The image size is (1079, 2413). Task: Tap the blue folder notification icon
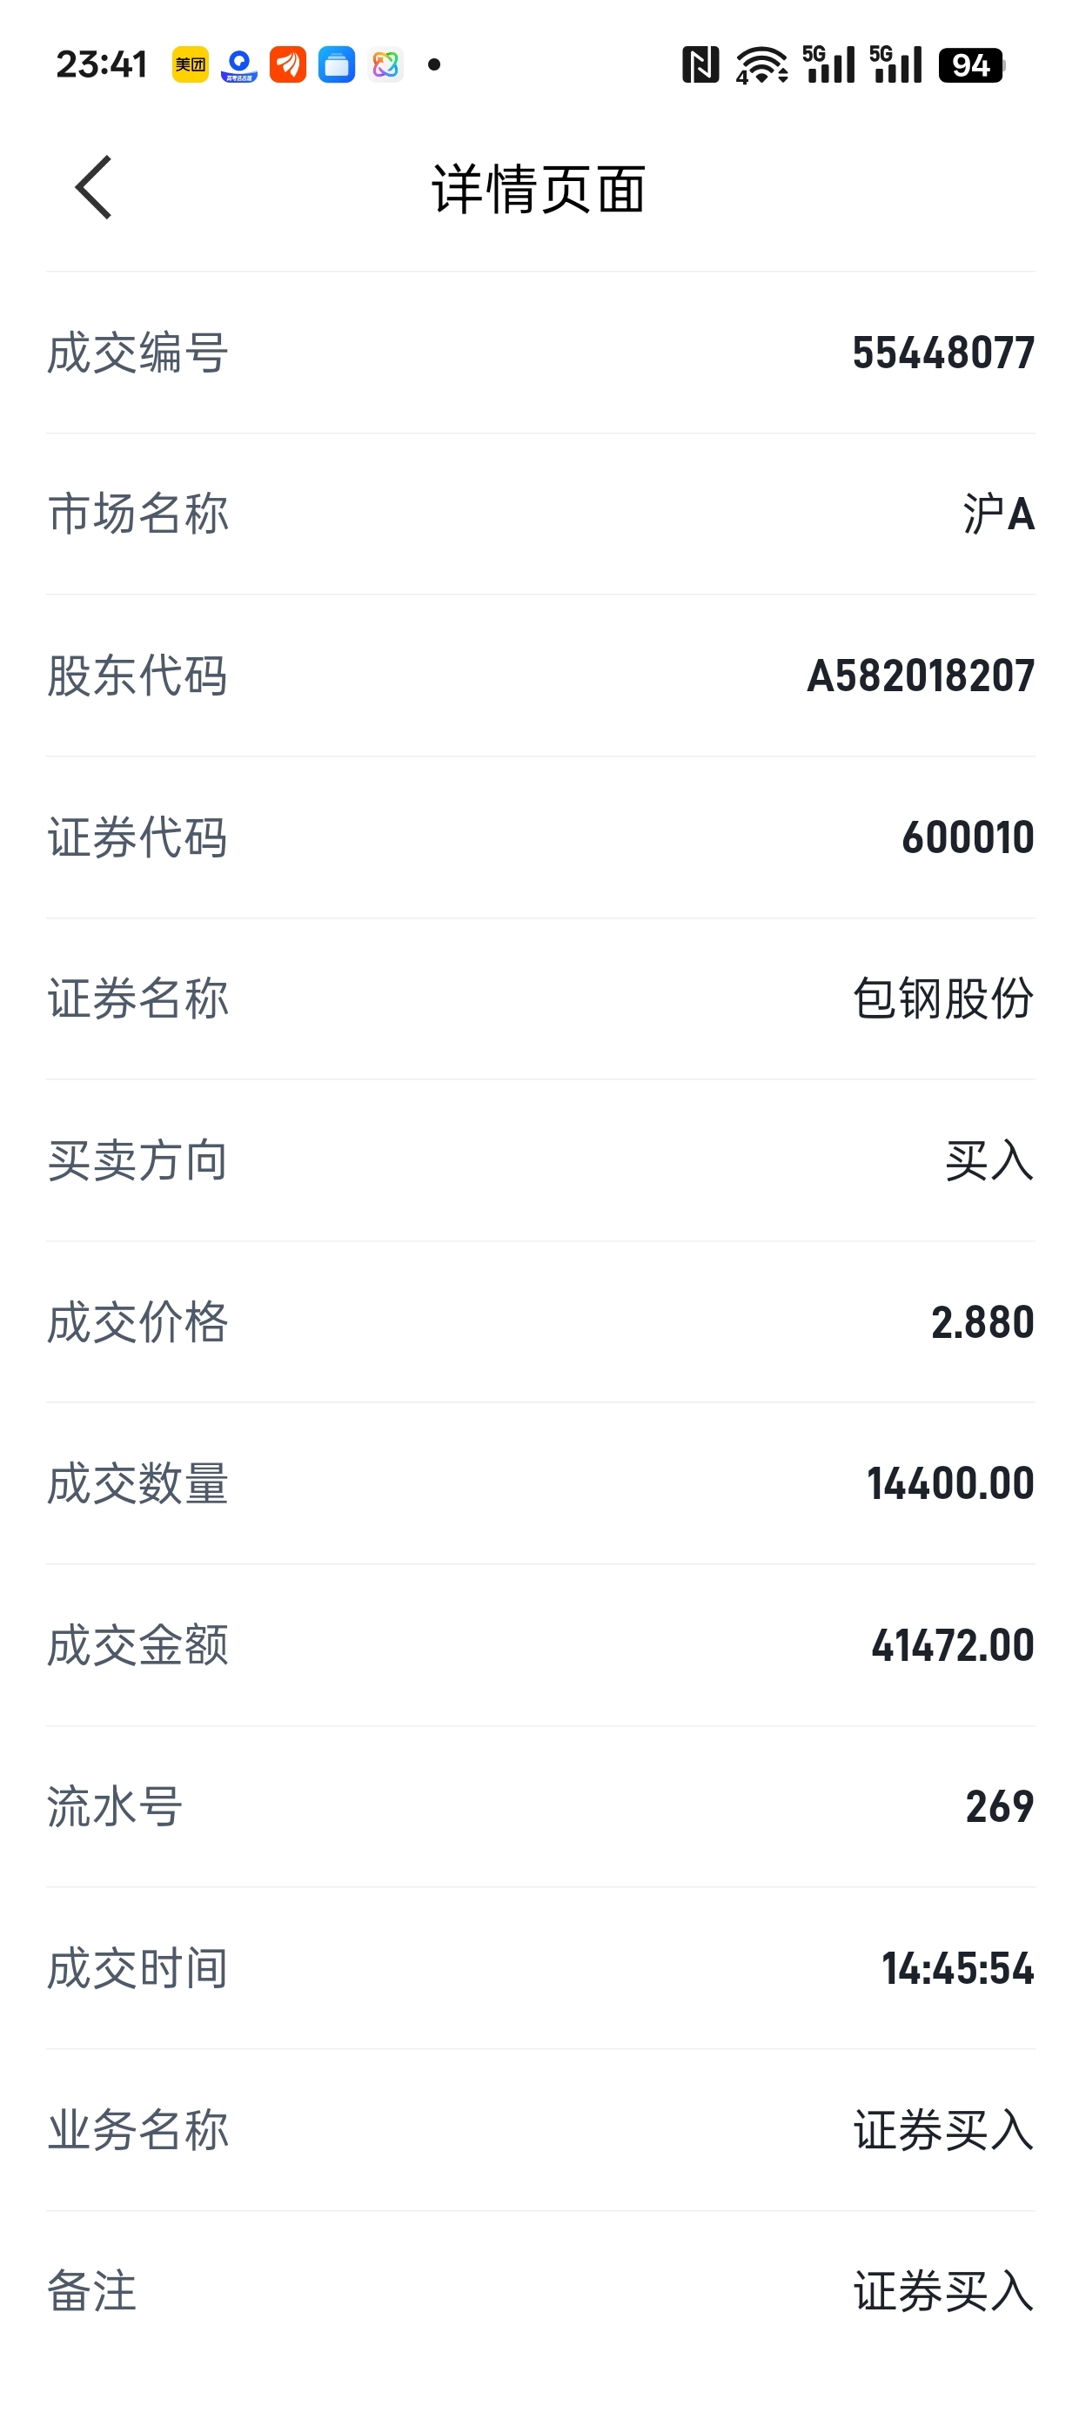[x=336, y=64]
